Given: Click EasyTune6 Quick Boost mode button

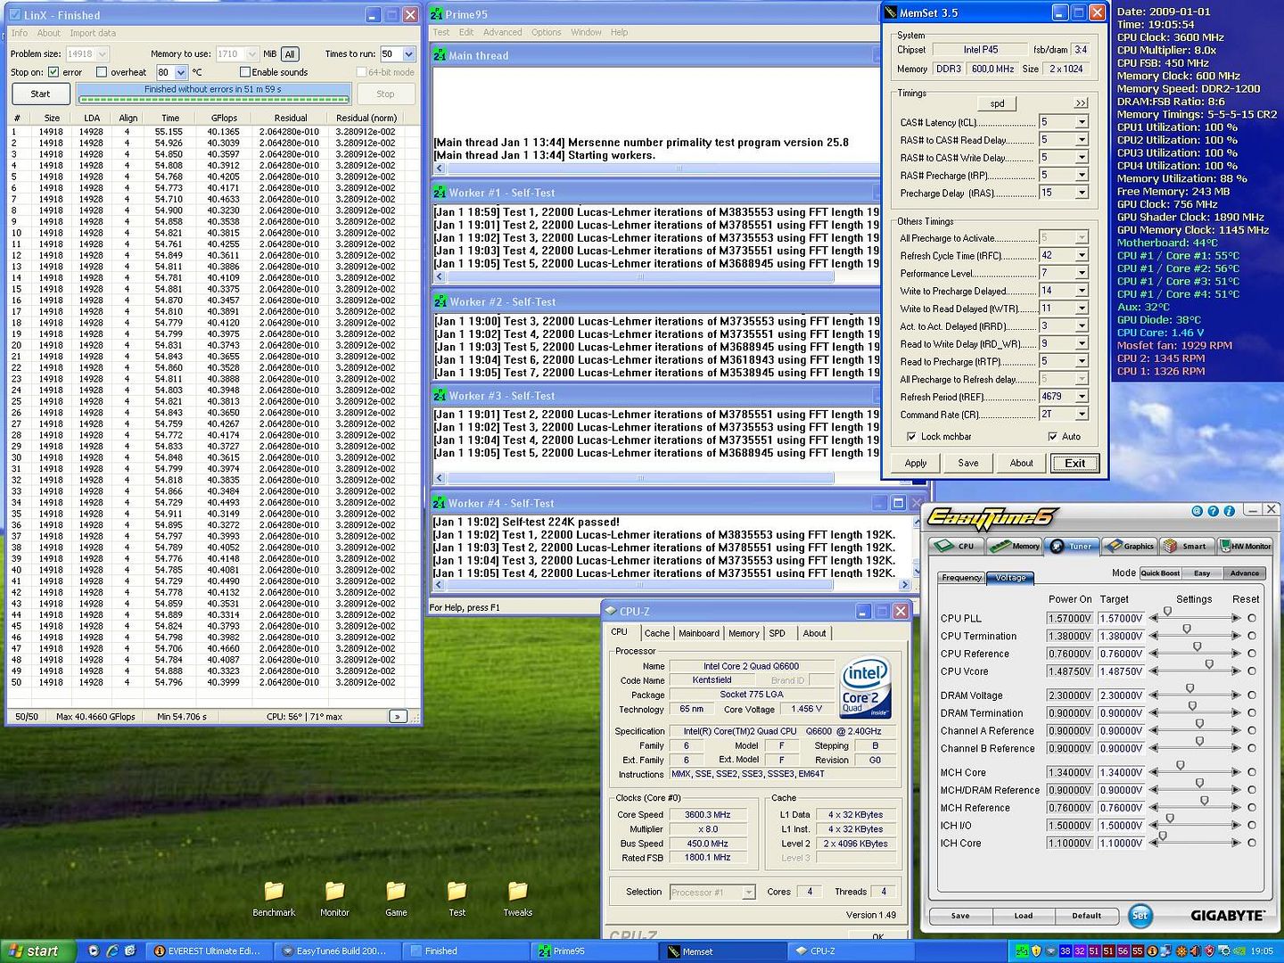Looking at the screenshot, I should pyautogui.click(x=1160, y=573).
